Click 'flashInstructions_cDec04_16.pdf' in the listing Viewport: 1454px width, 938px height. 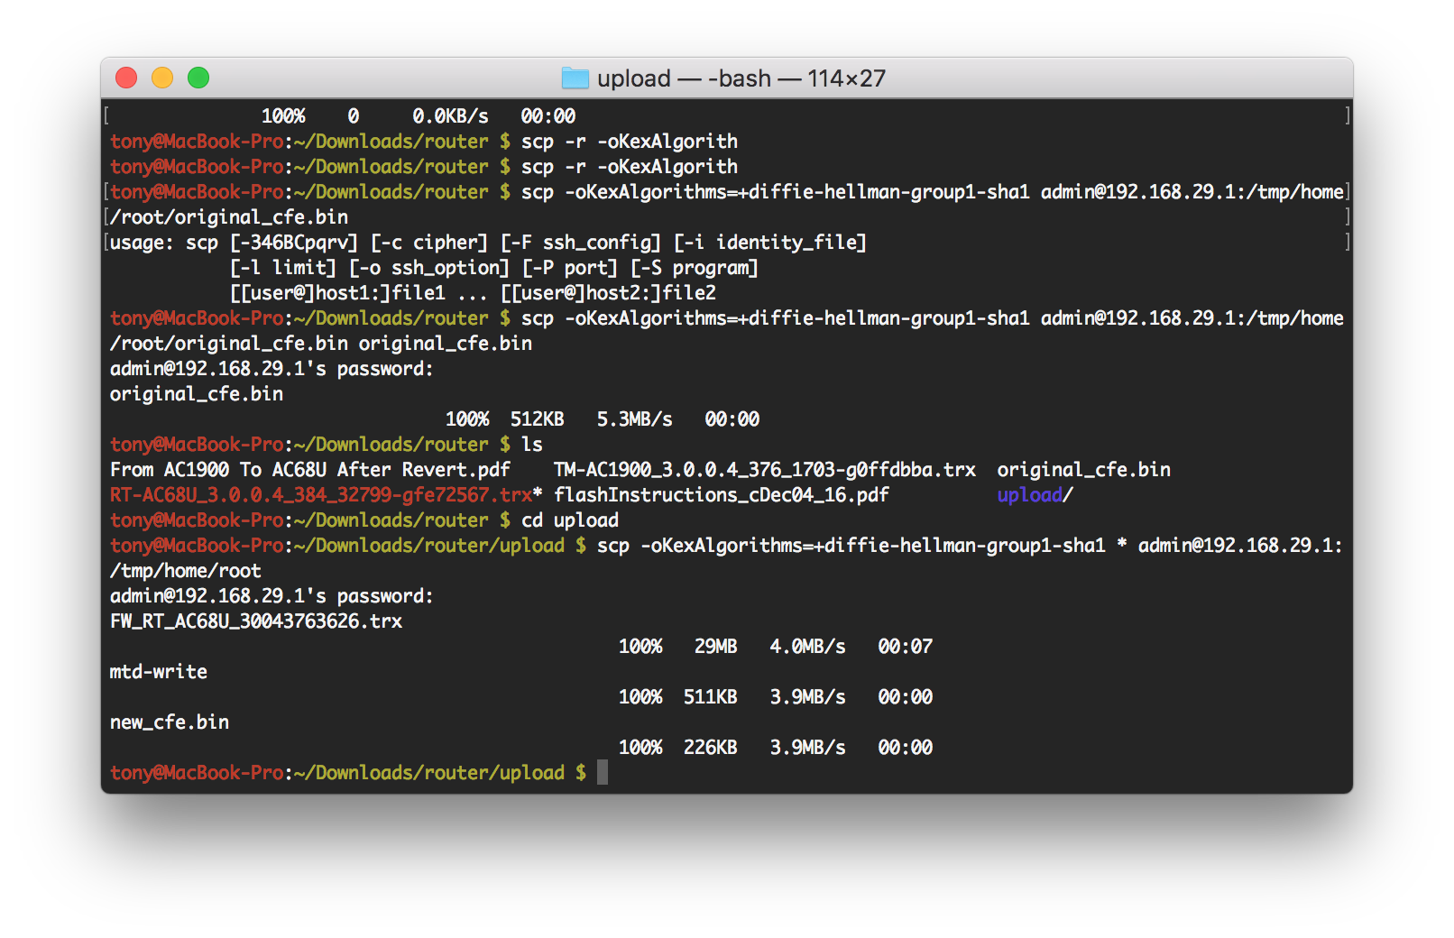pyautogui.click(x=721, y=495)
